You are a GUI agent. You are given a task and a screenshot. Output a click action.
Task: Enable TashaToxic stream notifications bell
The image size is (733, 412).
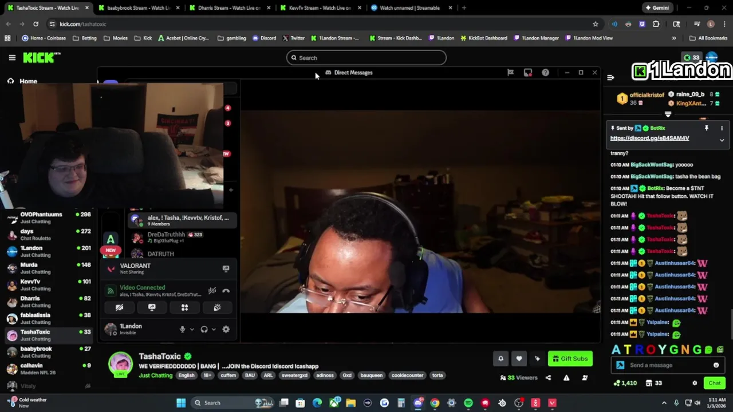point(501,359)
